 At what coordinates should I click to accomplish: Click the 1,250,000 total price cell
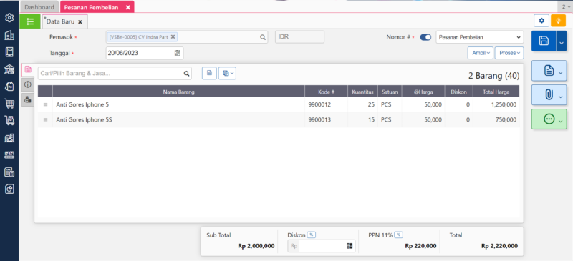[496, 104]
